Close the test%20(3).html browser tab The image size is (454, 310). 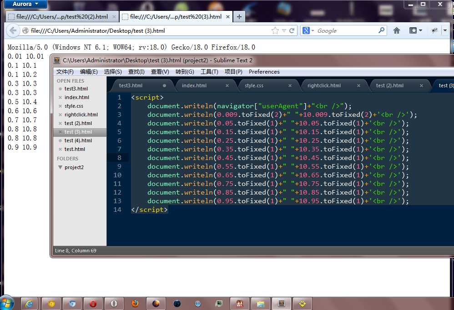tap(228, 17)
